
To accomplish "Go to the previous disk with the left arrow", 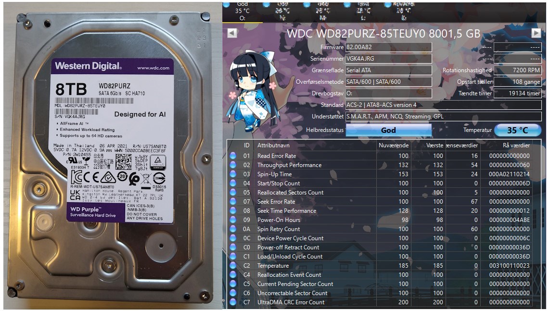I will [232, 33].
